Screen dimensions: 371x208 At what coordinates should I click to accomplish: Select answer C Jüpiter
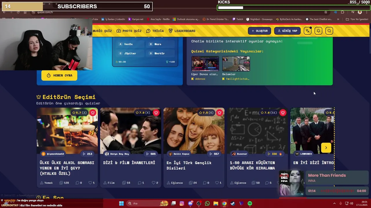coord(130,53)
